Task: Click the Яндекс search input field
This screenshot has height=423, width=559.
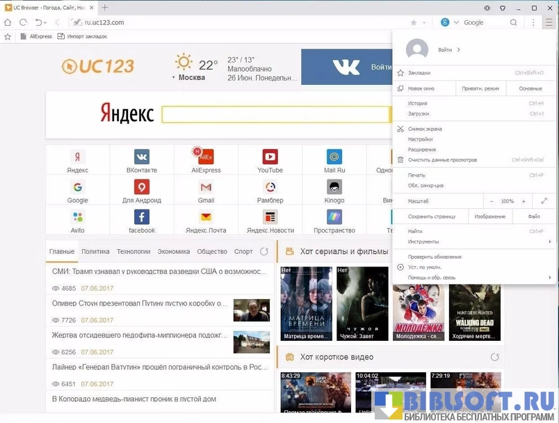Action: click(275, 114)
